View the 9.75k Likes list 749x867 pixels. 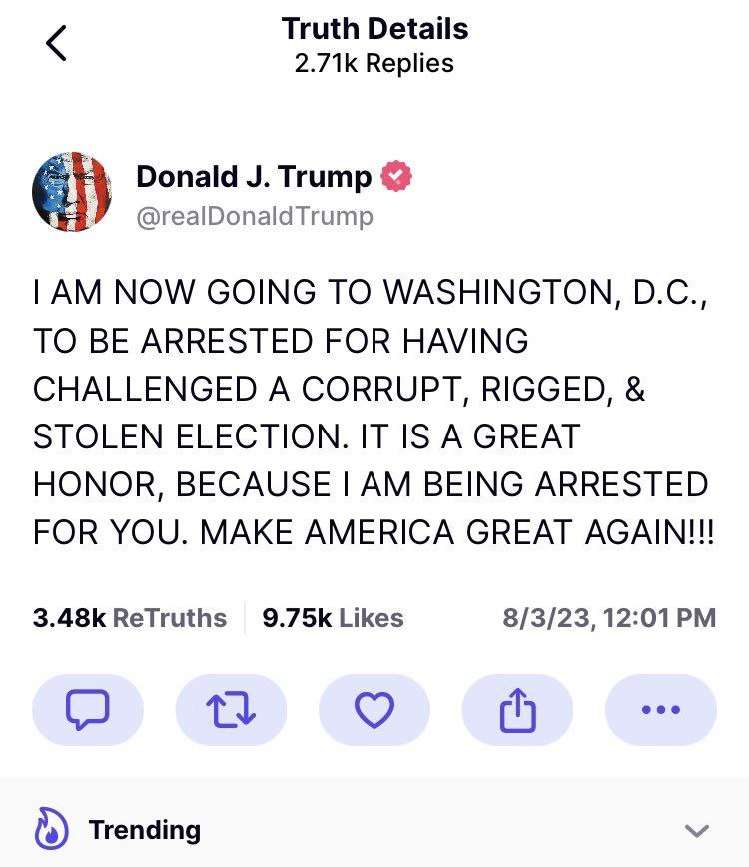pyautogui.click(x=333, y=618)
